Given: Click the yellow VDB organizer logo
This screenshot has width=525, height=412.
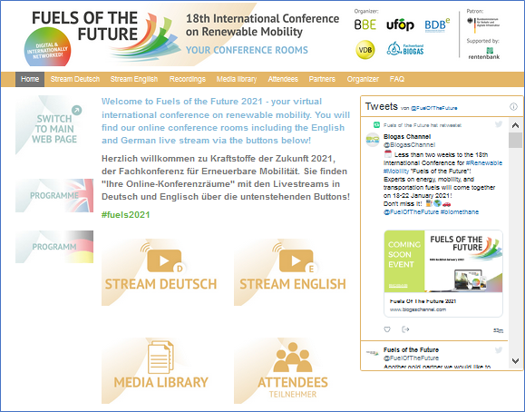Looking at the screenshot, I should coord(365,50).
